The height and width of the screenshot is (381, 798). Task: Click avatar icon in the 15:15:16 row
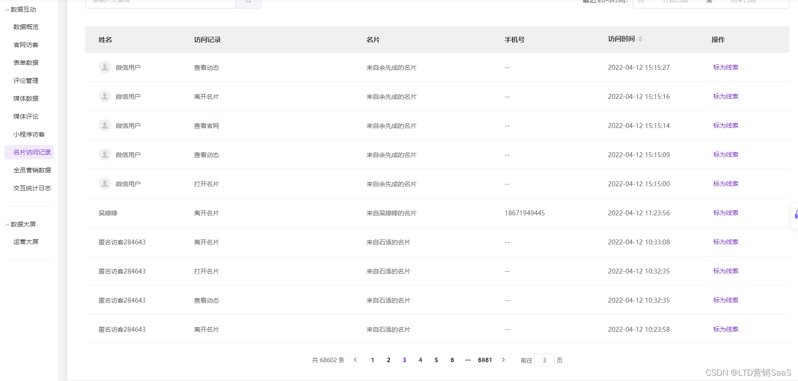105,96
